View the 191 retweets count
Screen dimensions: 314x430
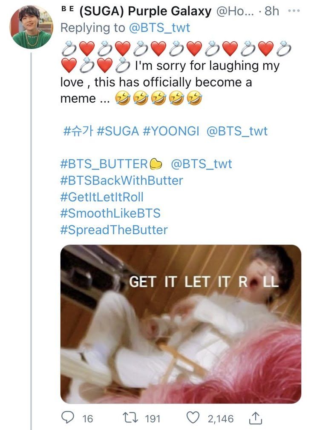[153, 419]
